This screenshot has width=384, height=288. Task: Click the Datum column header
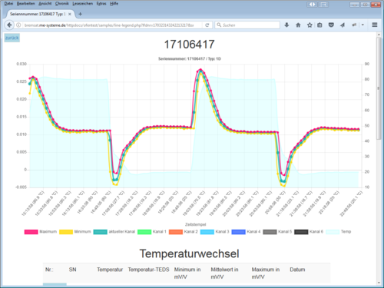click(297, 270)
